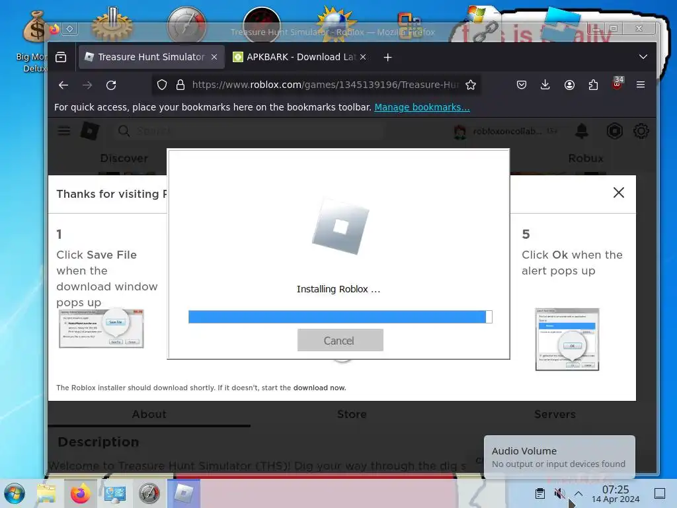Screen dimensions: 677x508
Task: Open the Firefox downloads panel
Action: click(545, 85)
